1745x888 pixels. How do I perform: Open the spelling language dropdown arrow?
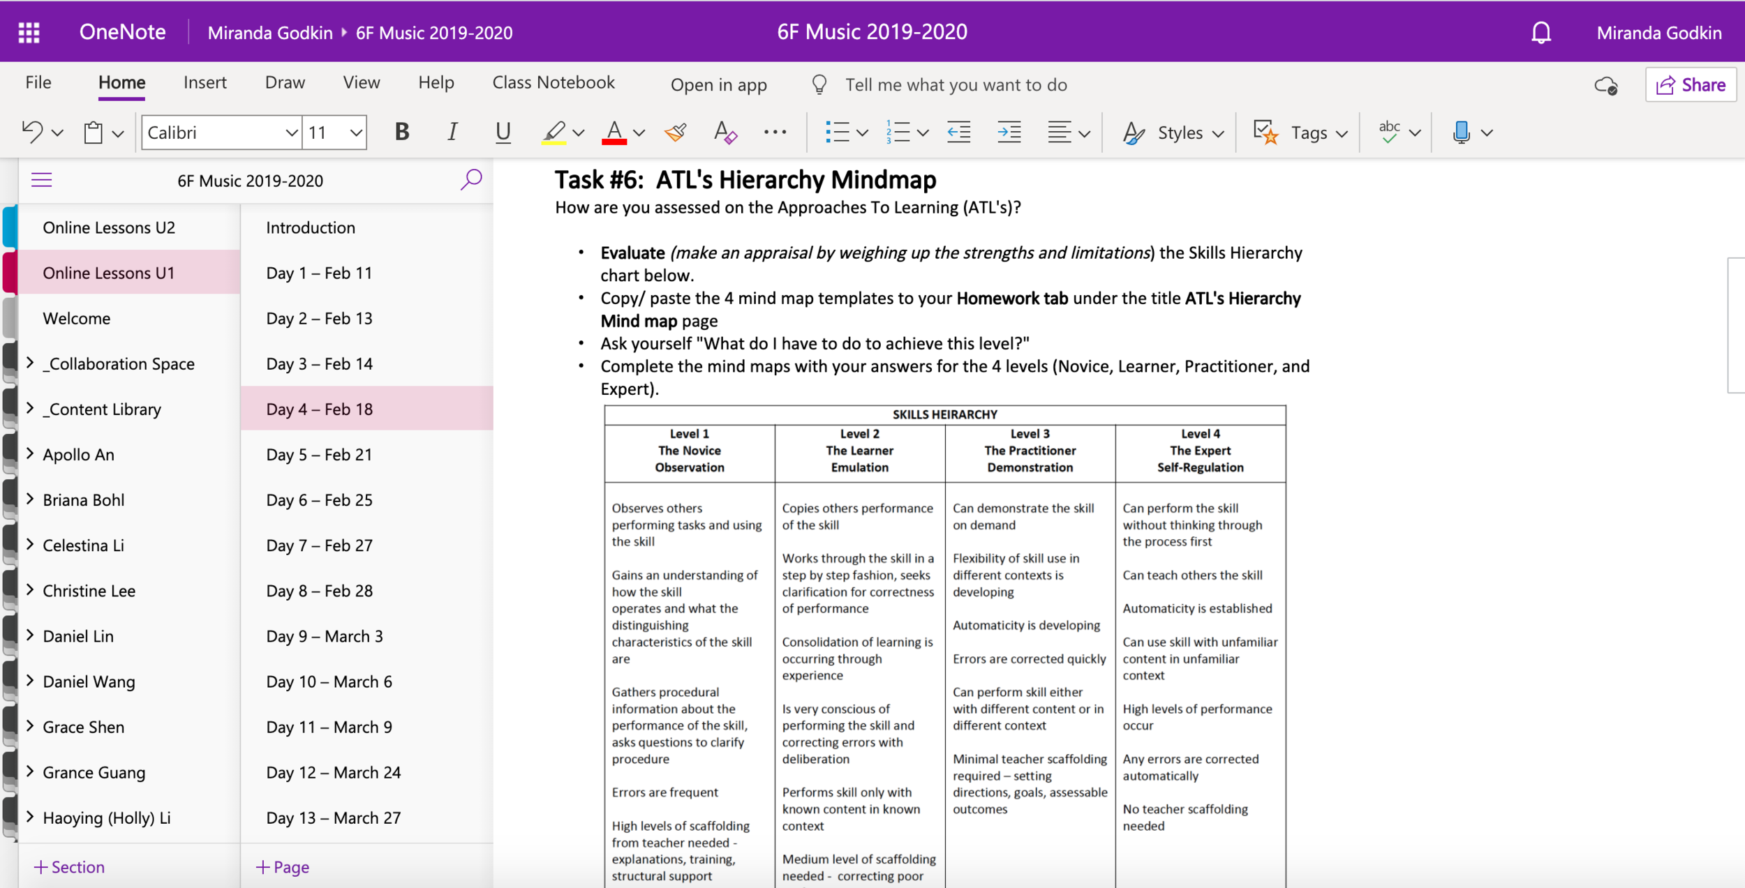1415,133
